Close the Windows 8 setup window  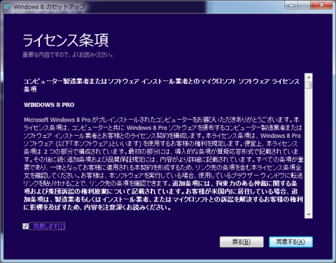[321, 5]
